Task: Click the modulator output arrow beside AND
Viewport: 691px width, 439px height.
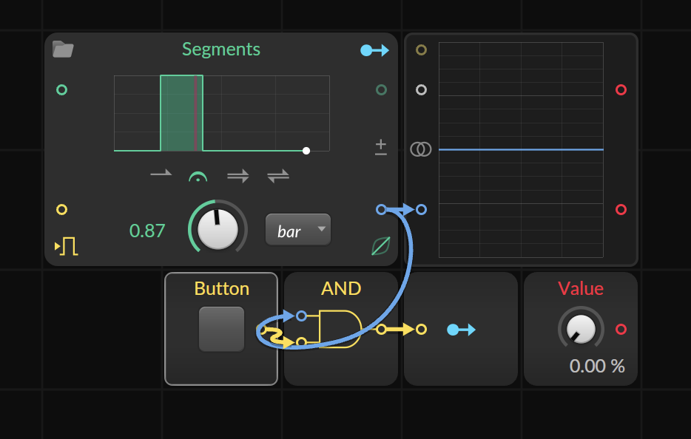Action: (x=461, y=330)
